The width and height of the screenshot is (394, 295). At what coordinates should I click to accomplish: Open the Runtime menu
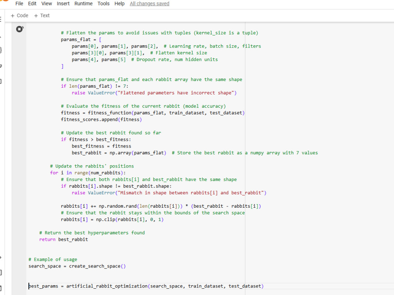coord(84,4)
